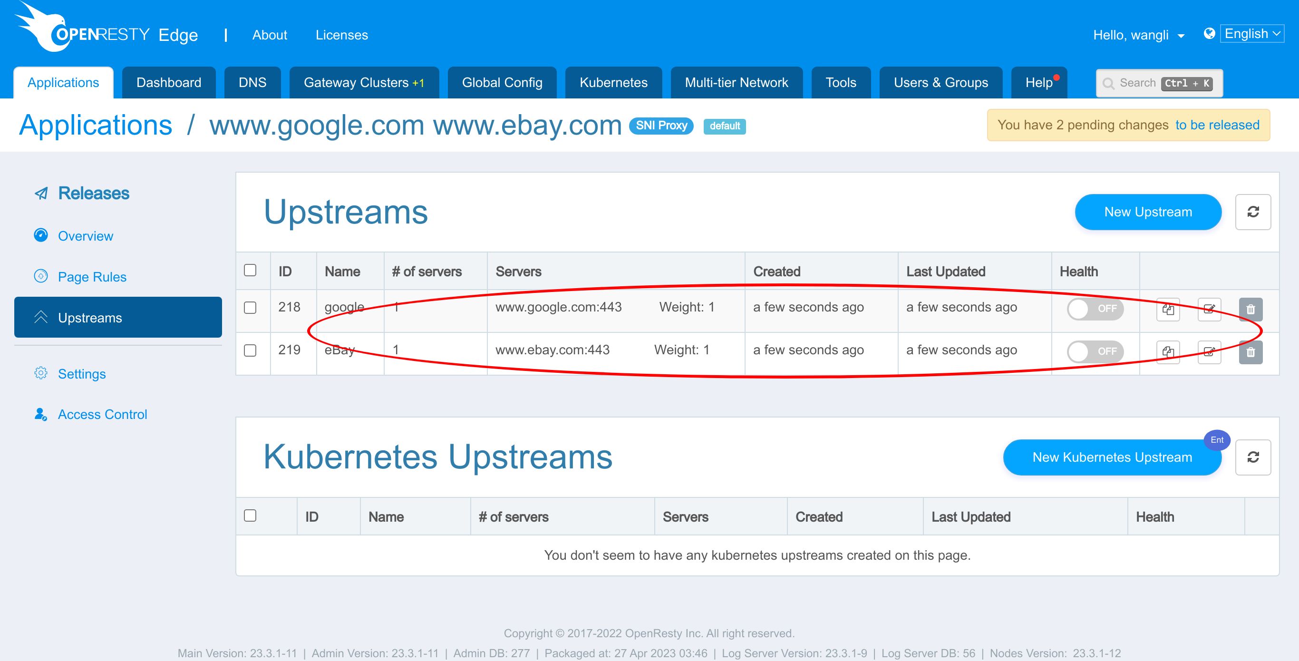Open the globe language icon
Screen dimensions: 1299x661
coord(1209,34)
